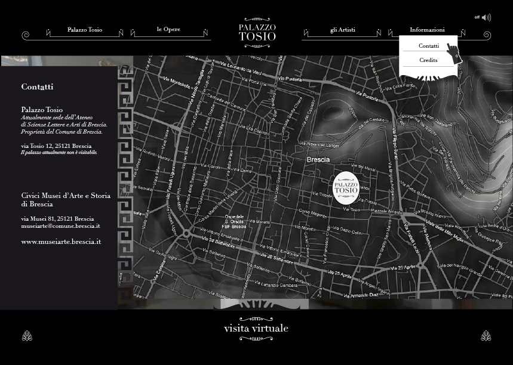This screenshot has height=365, width=513.
Task: Click the museiarte@comune.brescia.it email
Action: click(60, 226)
